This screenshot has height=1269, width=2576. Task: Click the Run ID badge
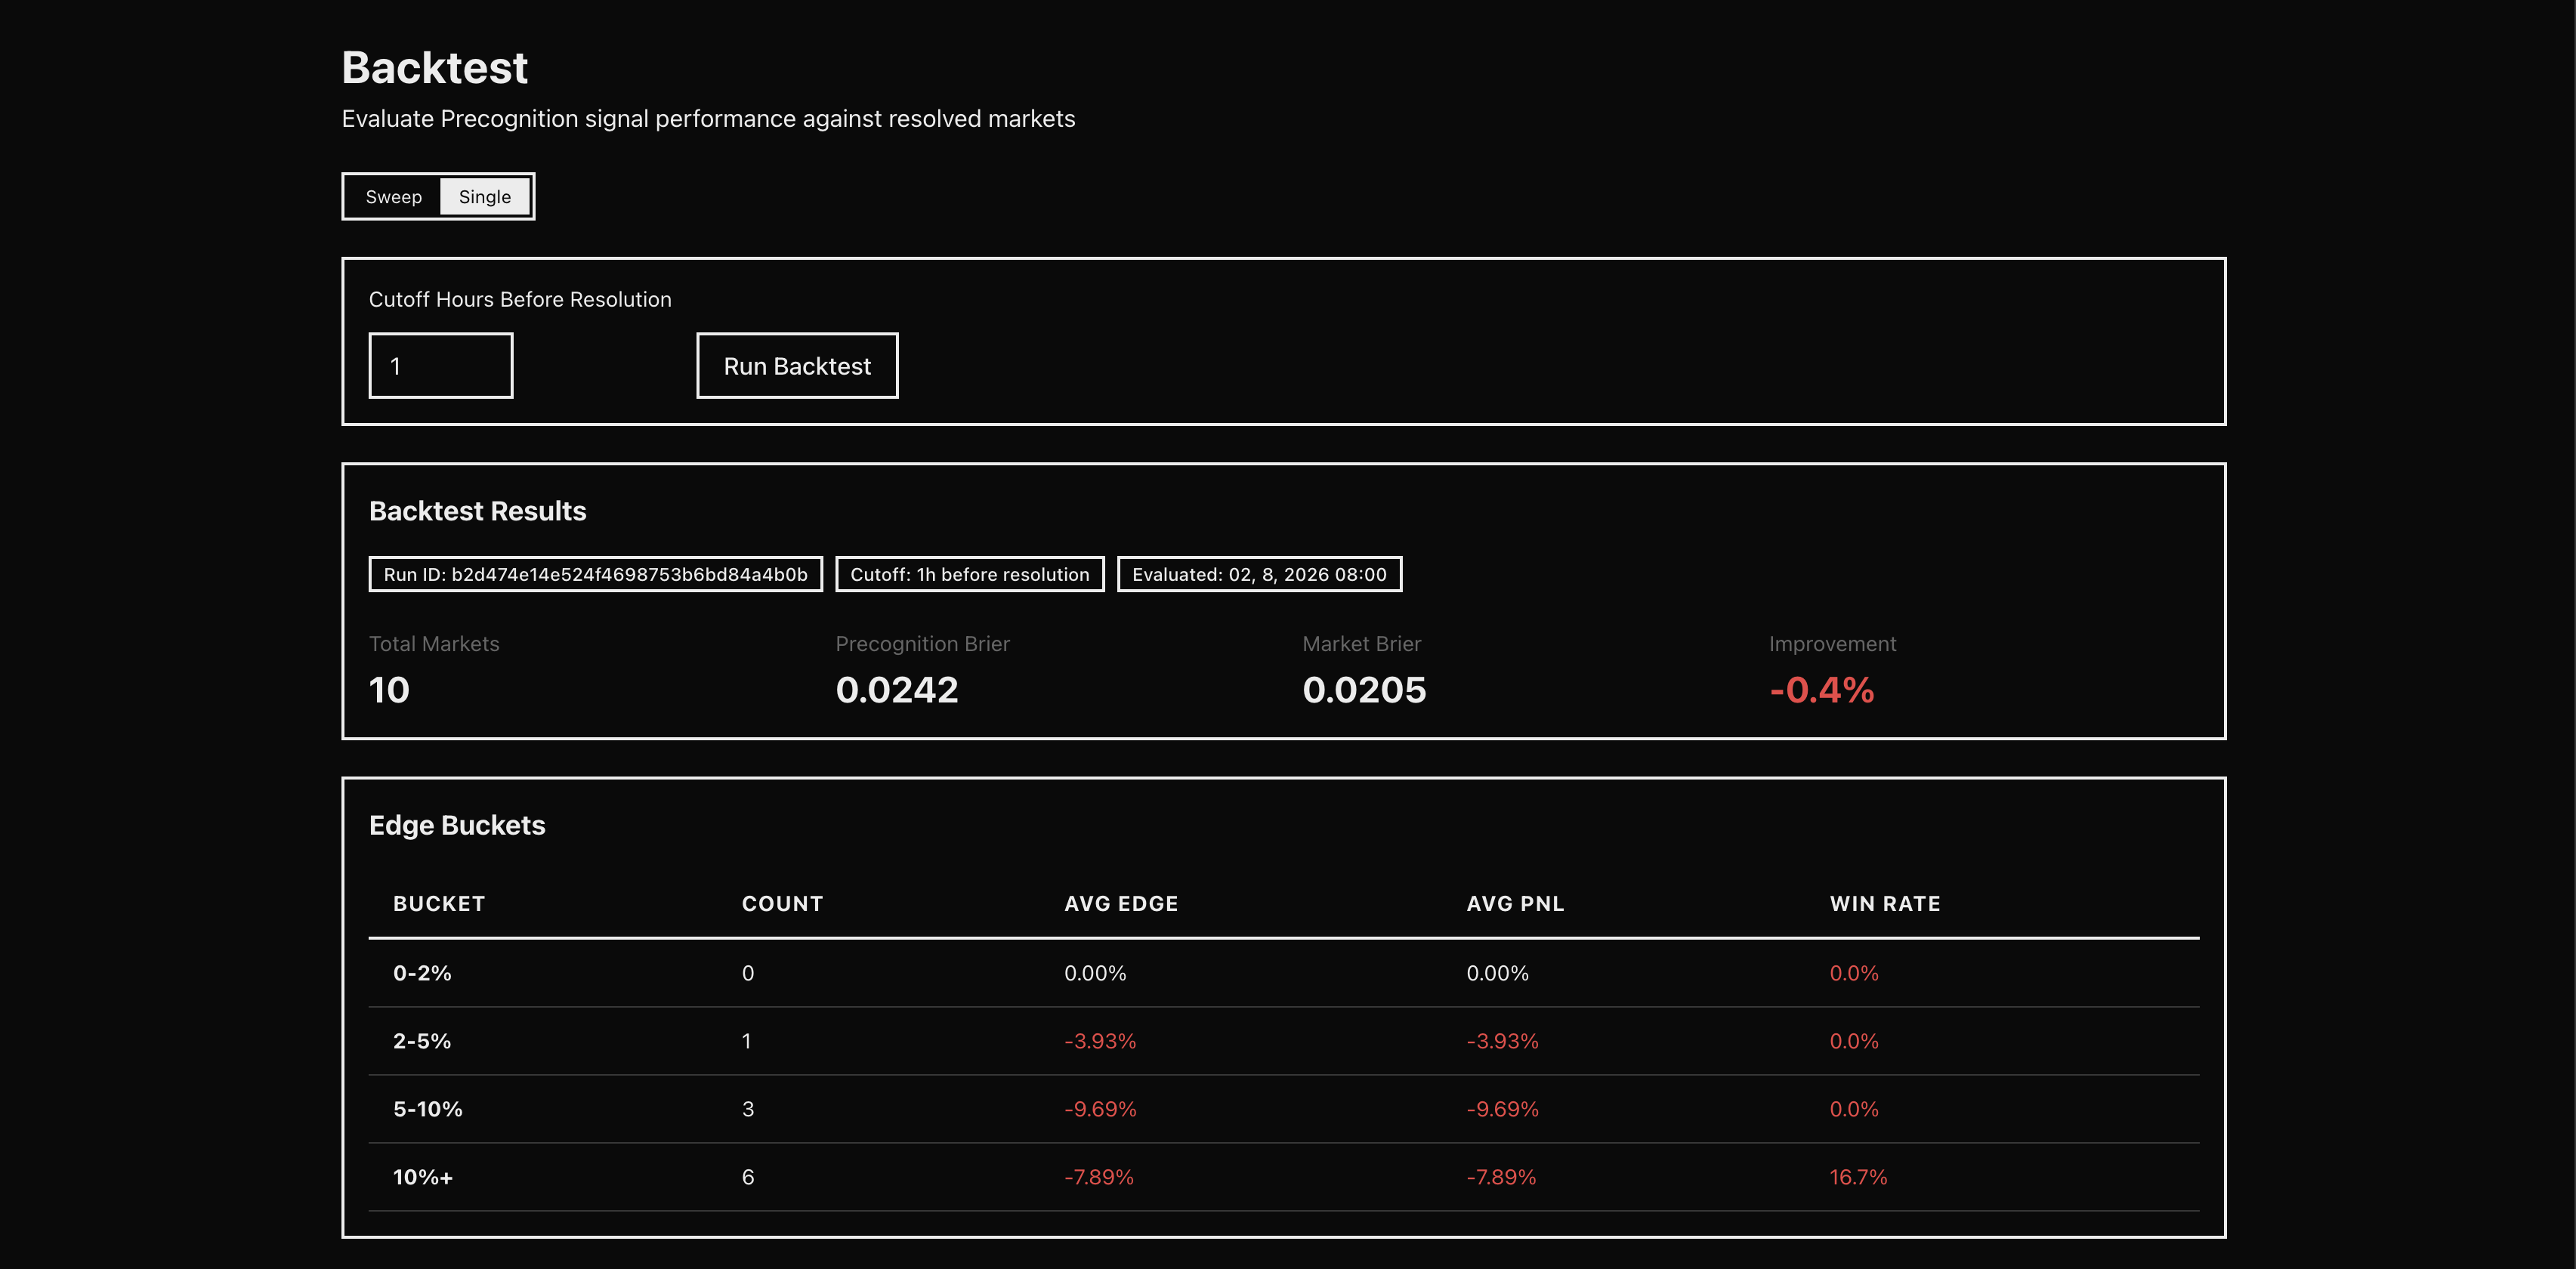[x=595, y=575]
